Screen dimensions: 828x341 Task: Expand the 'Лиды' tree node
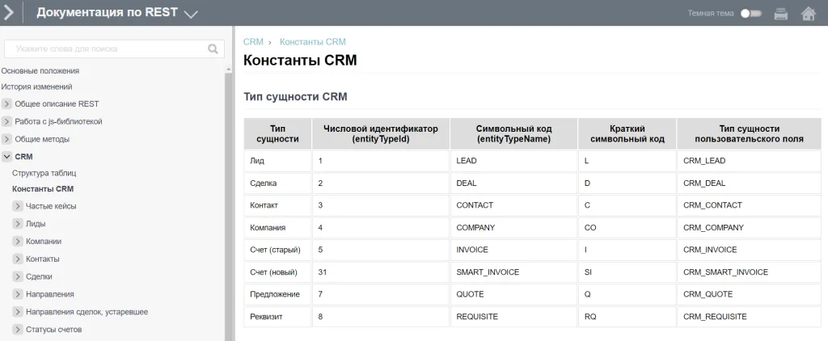[x=18, y=224]
